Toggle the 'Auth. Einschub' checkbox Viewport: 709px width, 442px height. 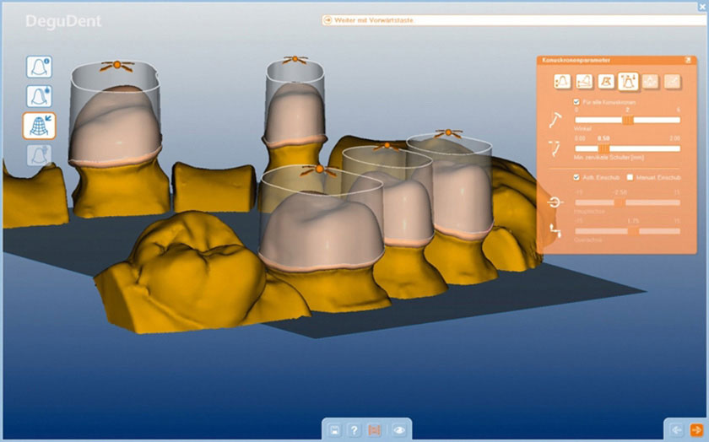click(x=576, y=177)
